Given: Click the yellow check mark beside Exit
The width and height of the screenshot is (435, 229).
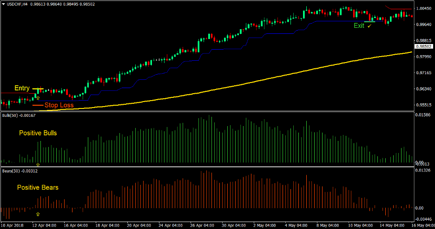Looking at the screenshot, I should pos(369,26).
